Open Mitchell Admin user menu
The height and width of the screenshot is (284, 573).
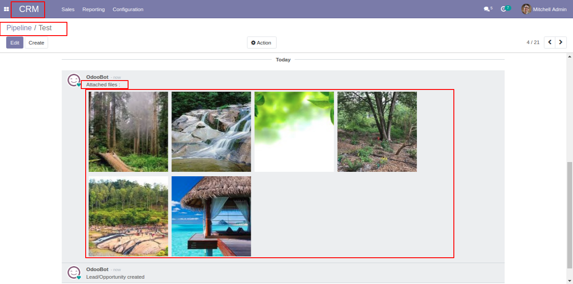(544, 9)
